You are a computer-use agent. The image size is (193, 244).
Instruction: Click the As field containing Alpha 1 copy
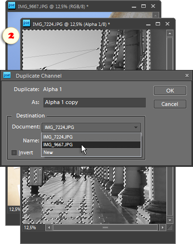[95, 103]
